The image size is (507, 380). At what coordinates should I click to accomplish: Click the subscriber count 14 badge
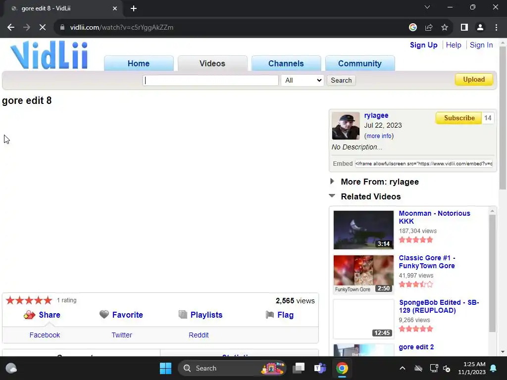[488, 118]
